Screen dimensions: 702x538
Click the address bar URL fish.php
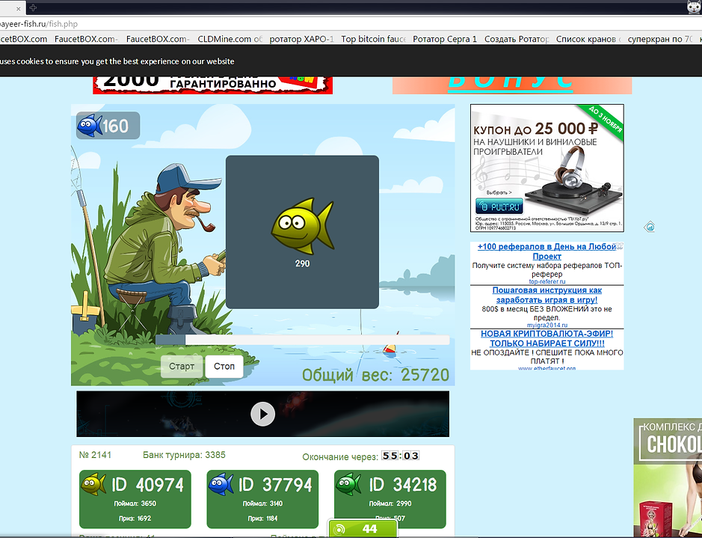click(x=39, y=24)
